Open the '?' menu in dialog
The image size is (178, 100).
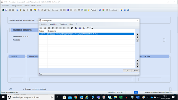pyautogui.click(x=76, y=24)
